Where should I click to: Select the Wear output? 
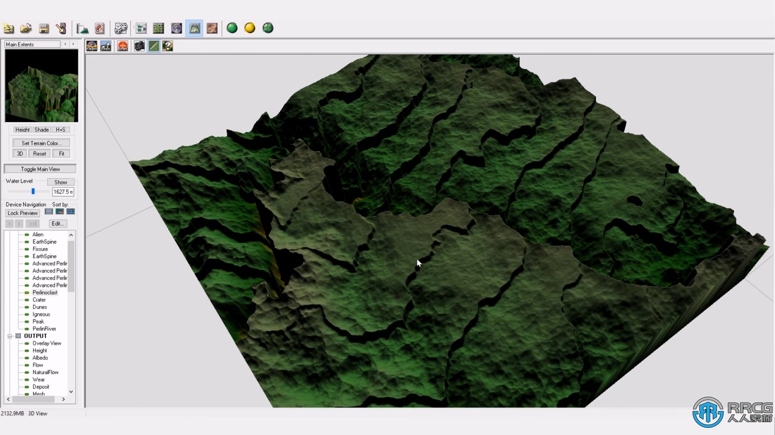tap(38, 379)
